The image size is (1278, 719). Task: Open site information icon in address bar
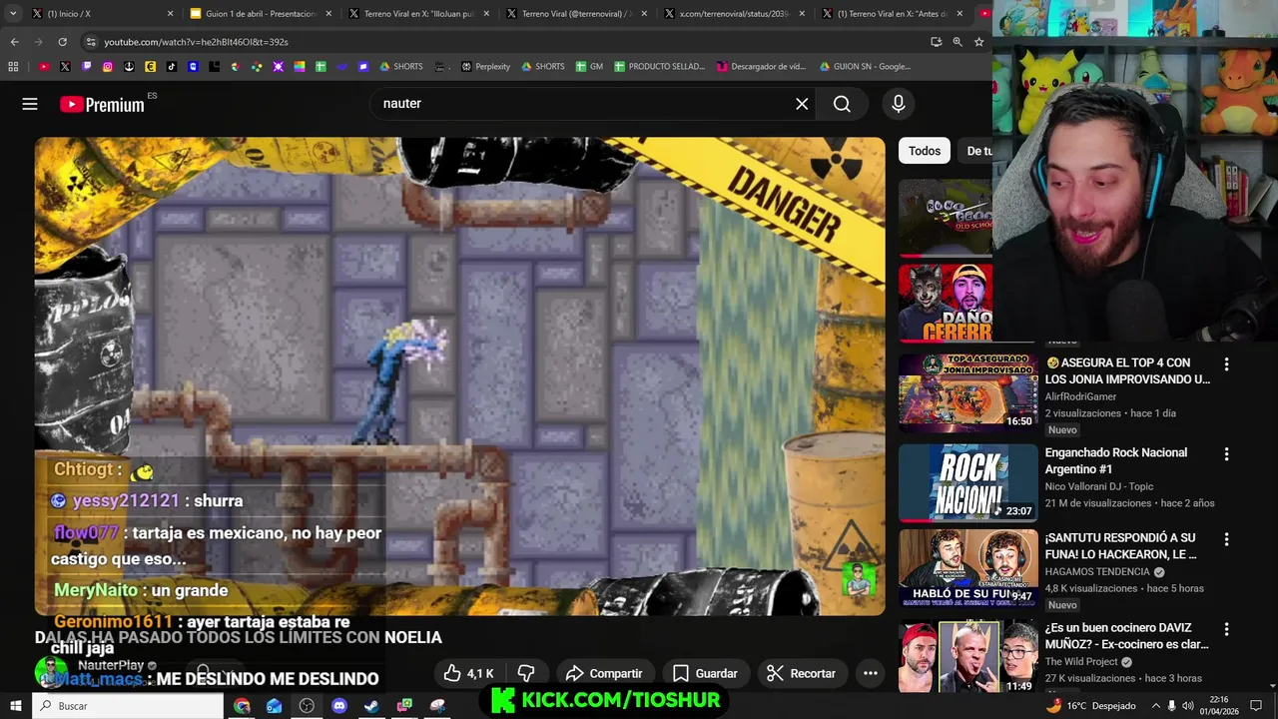(x=90, y=42)
